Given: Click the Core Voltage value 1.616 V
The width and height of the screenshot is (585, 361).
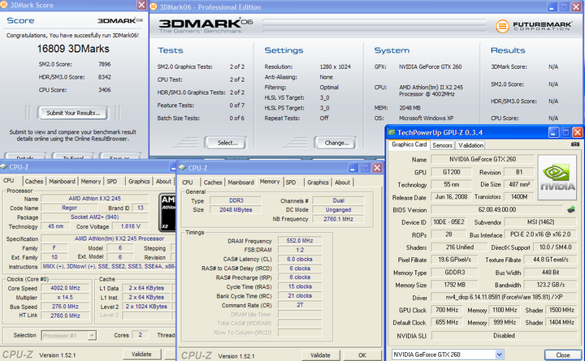Looking at the screenshot, I should coord(131,226).
